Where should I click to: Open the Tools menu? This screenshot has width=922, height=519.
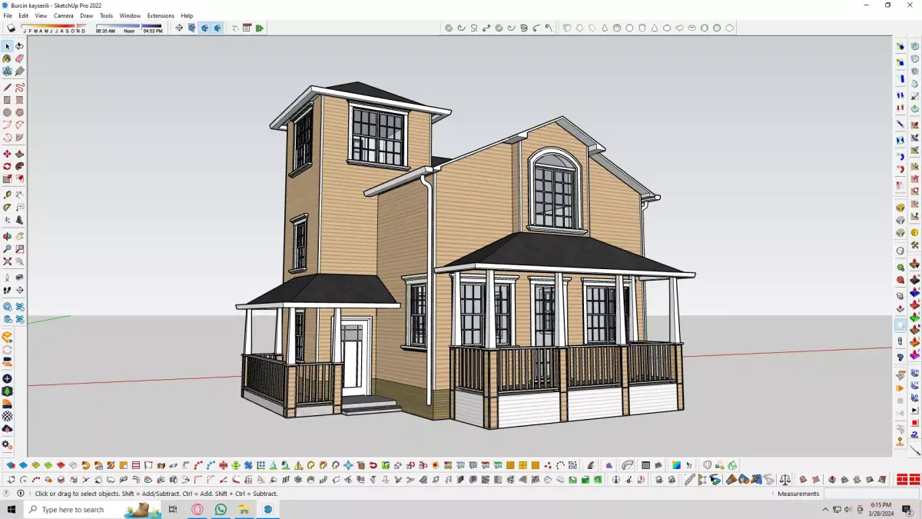coord(106,15)
